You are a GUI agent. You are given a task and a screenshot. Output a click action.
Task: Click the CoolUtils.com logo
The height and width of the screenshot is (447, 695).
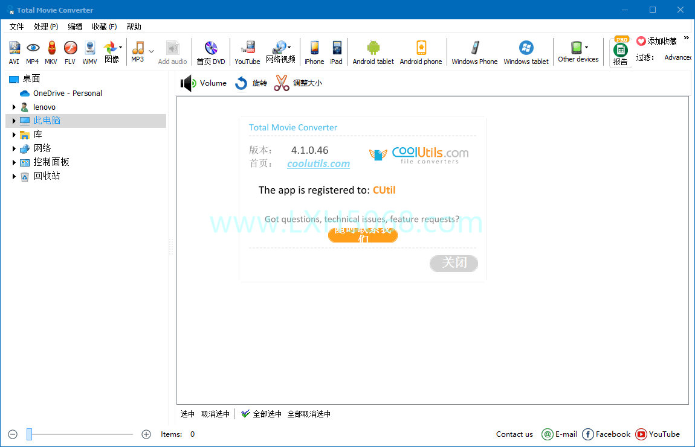click(419, 155)
